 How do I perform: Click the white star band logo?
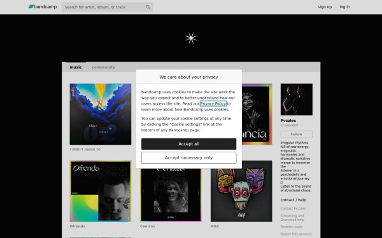coord(191,38)
